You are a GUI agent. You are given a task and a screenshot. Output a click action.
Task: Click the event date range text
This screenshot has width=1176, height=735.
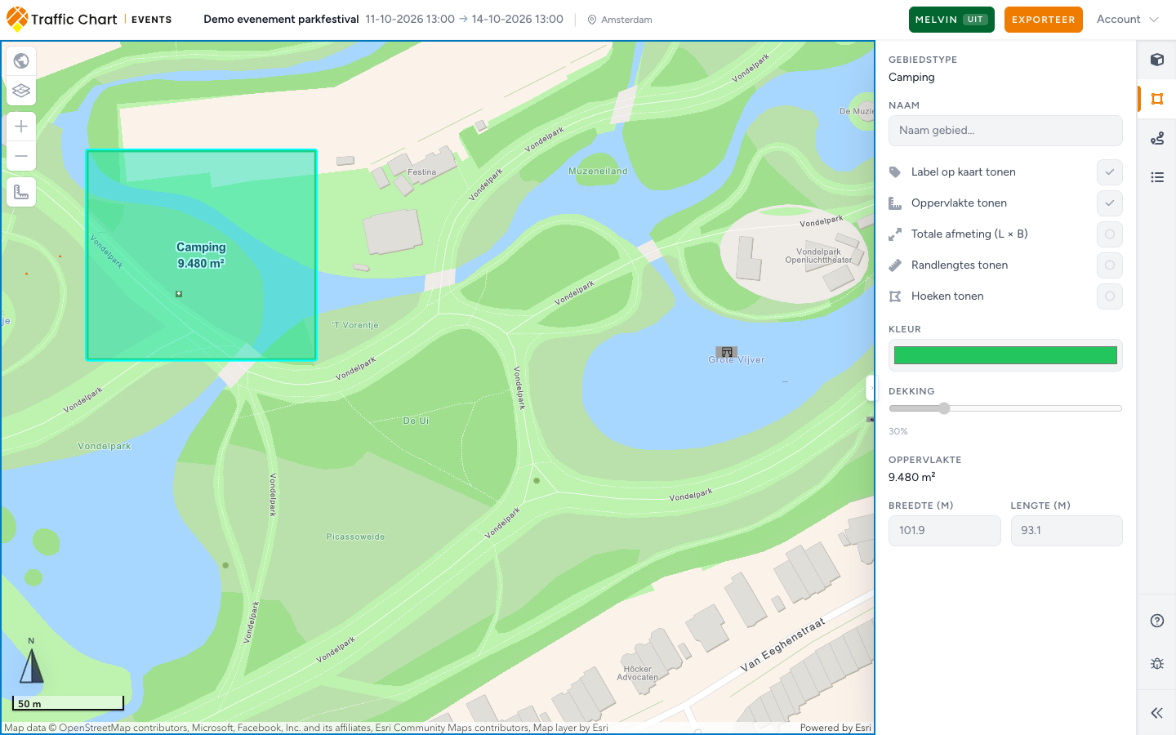pyautogui.click(x=464, y=20)
